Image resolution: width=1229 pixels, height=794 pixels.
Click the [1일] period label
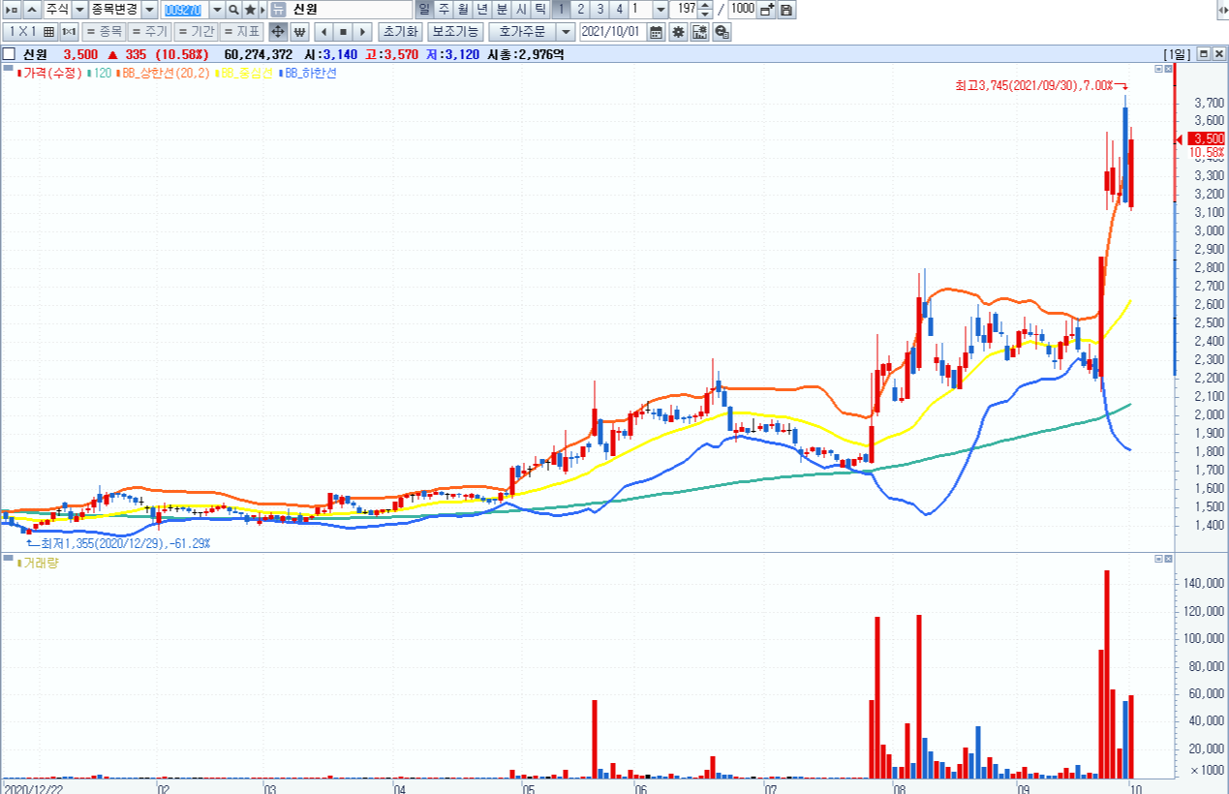tap(1178, 54)
